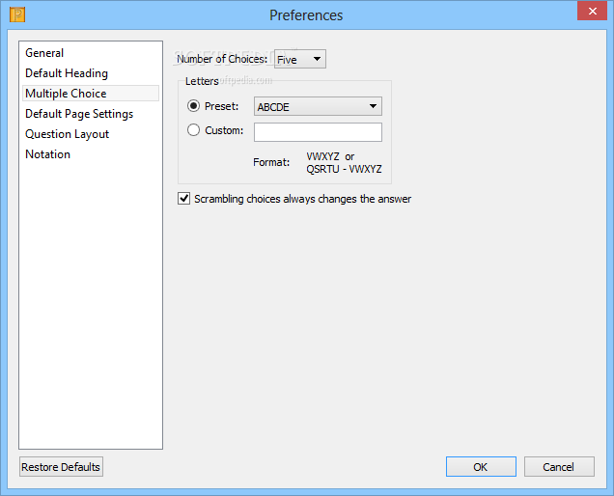Click the Letters group label
This screenshot has height=496, width=614.
(x=202, y=81)
